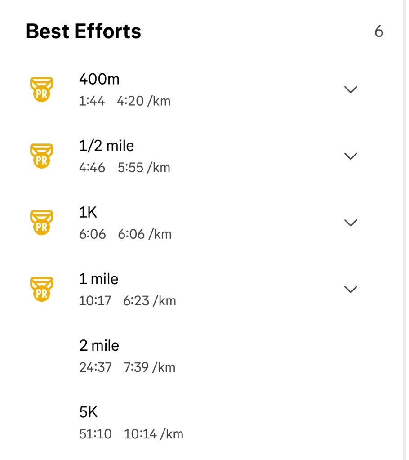Click the PR medal icon beside 400m
Image resolution: width=409 pixels, height=460 pixels.
point(41,89)
